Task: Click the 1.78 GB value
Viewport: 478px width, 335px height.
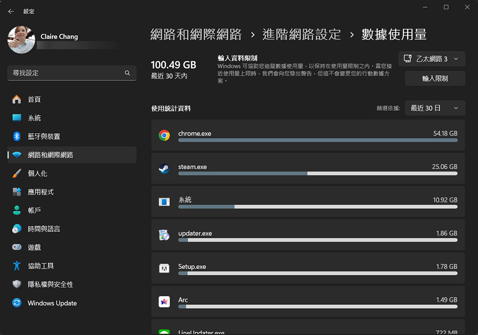Action: (447, 266)
